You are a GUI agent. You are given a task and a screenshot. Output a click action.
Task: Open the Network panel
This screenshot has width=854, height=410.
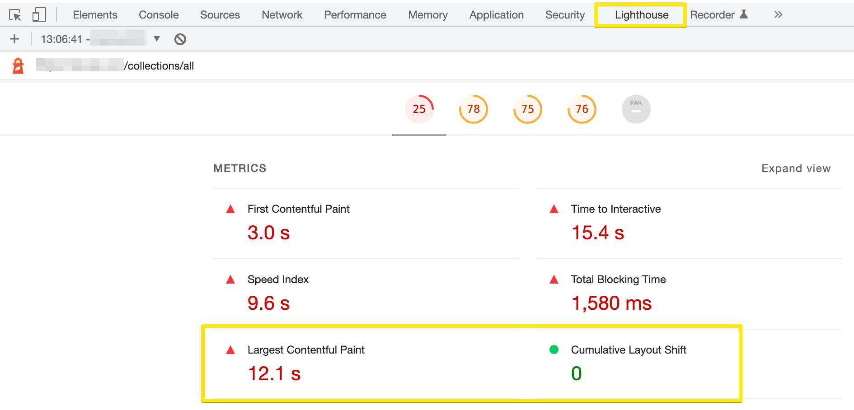(282, 14)
